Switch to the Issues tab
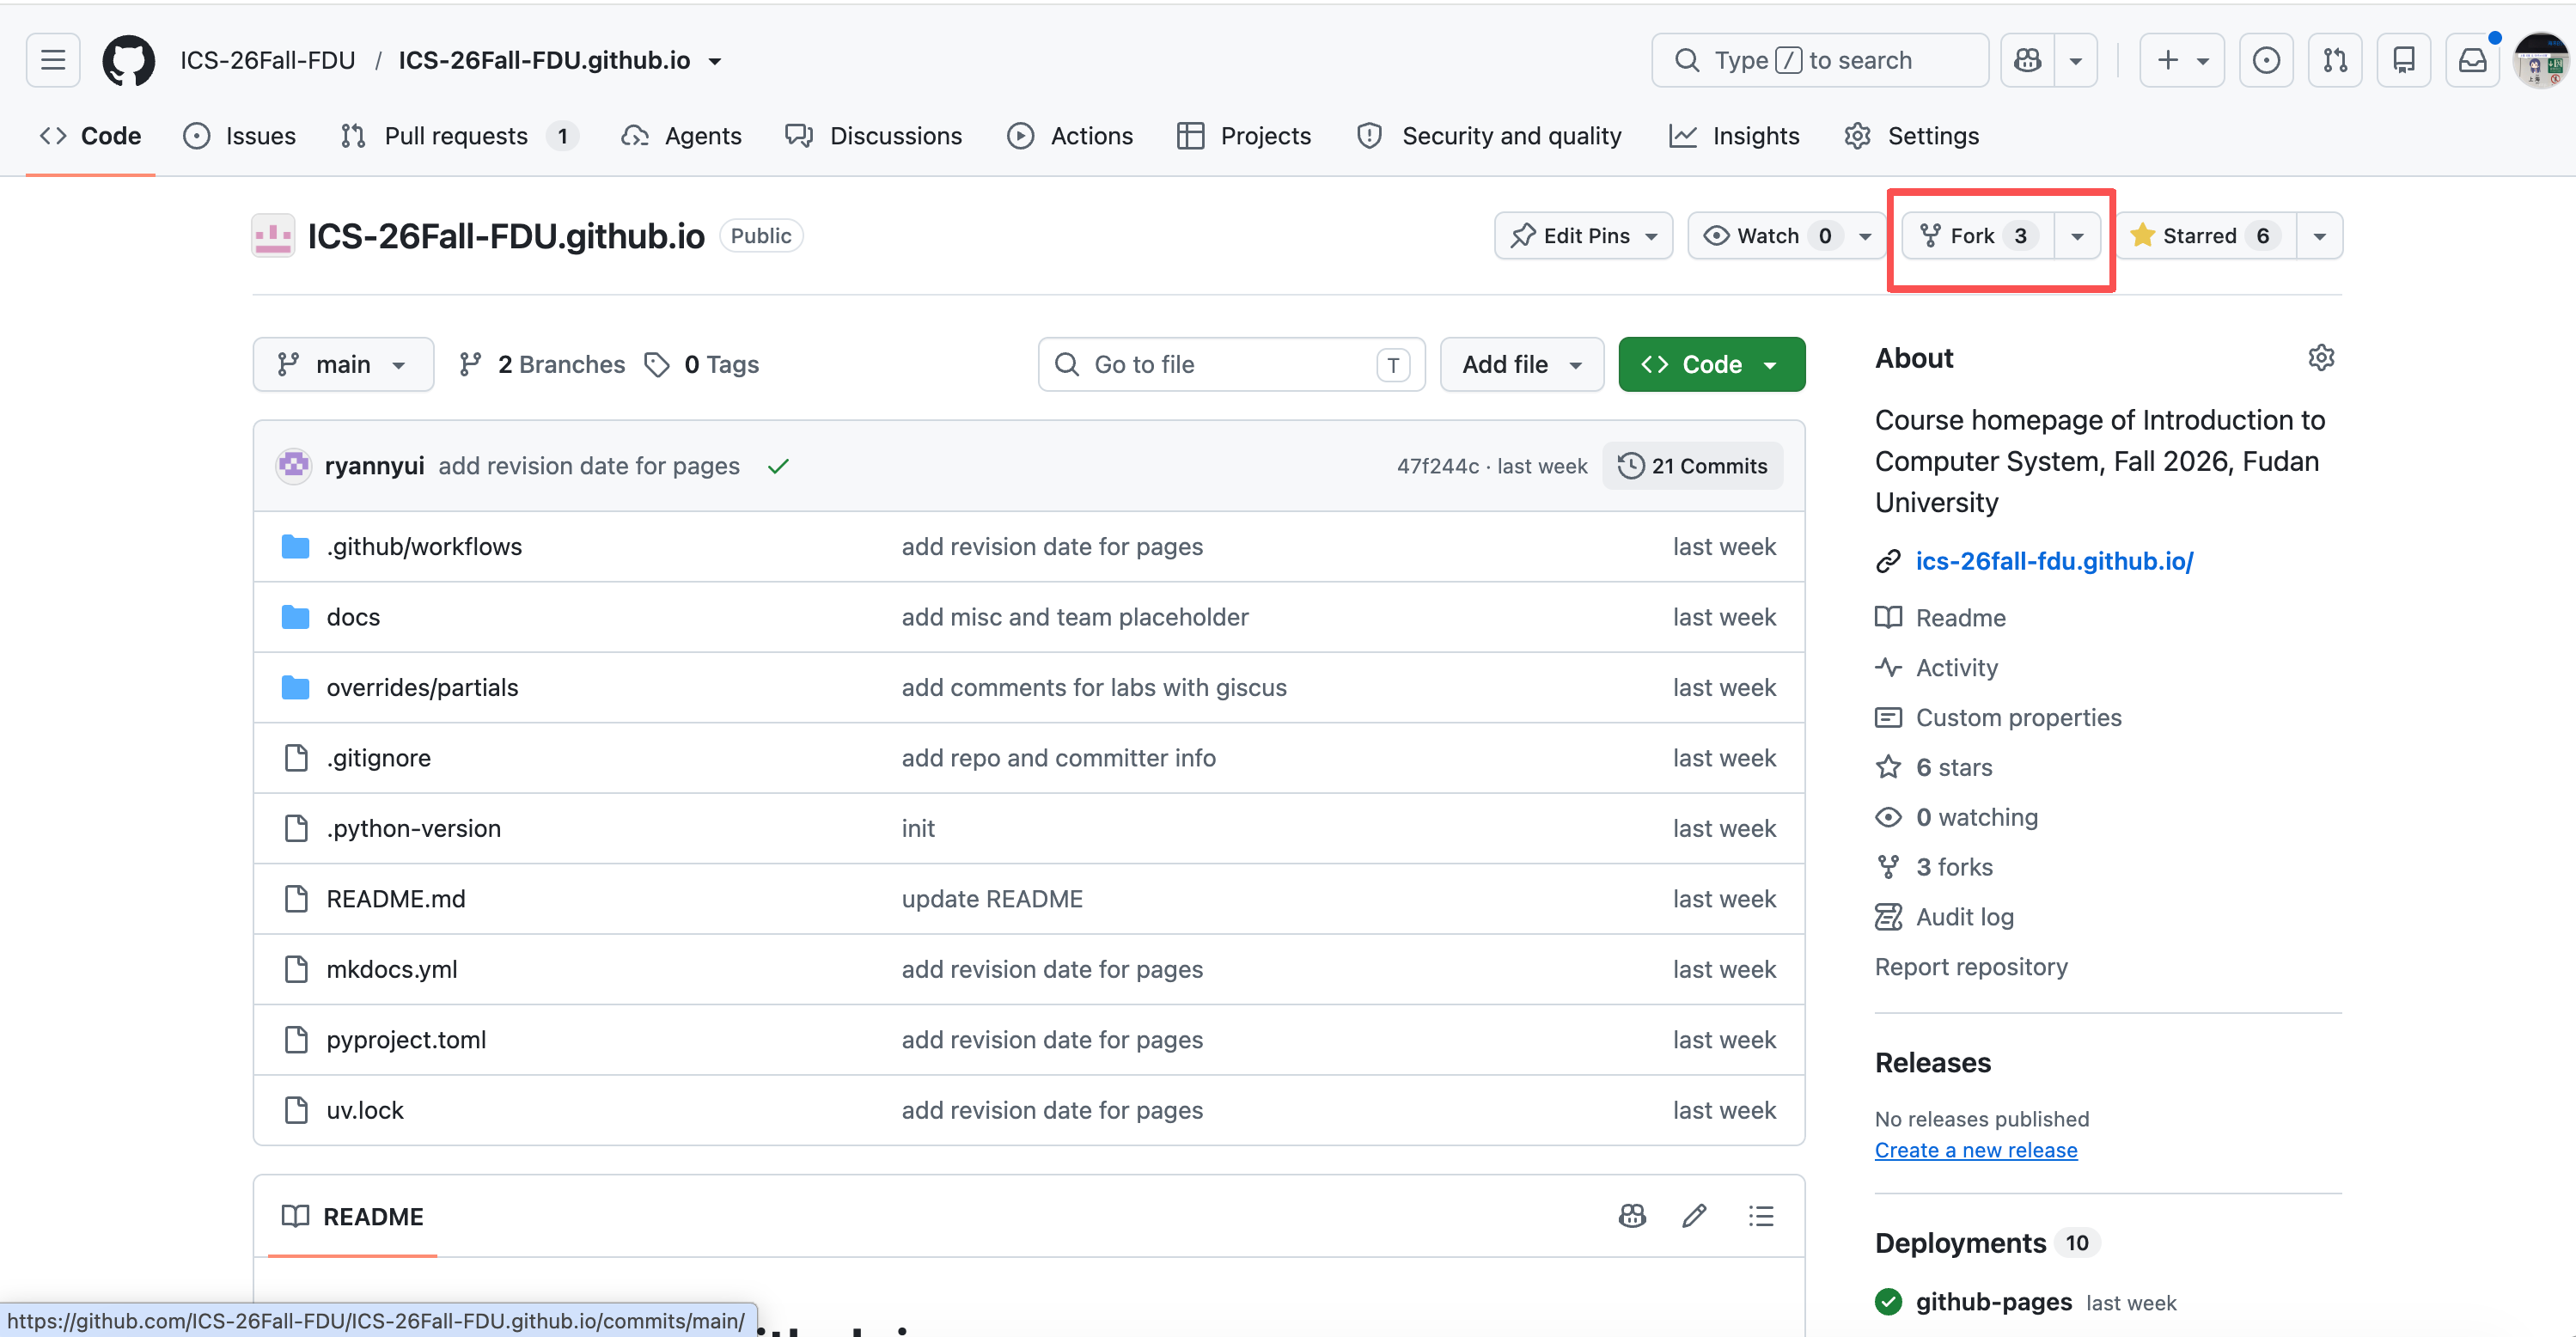Image resolution: width=2576 pixels, height=1337 pixels. [x=240, y=136]
